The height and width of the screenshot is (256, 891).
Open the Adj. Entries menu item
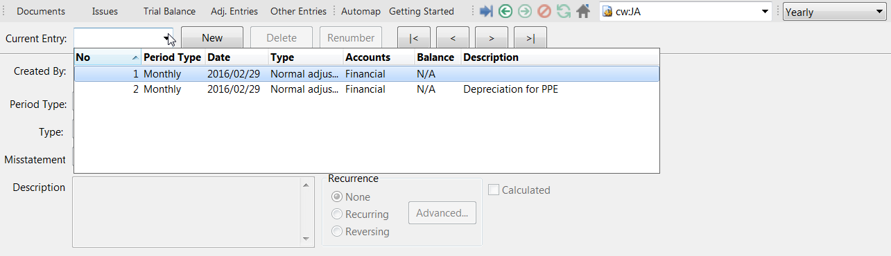click(x=234, y=12)
